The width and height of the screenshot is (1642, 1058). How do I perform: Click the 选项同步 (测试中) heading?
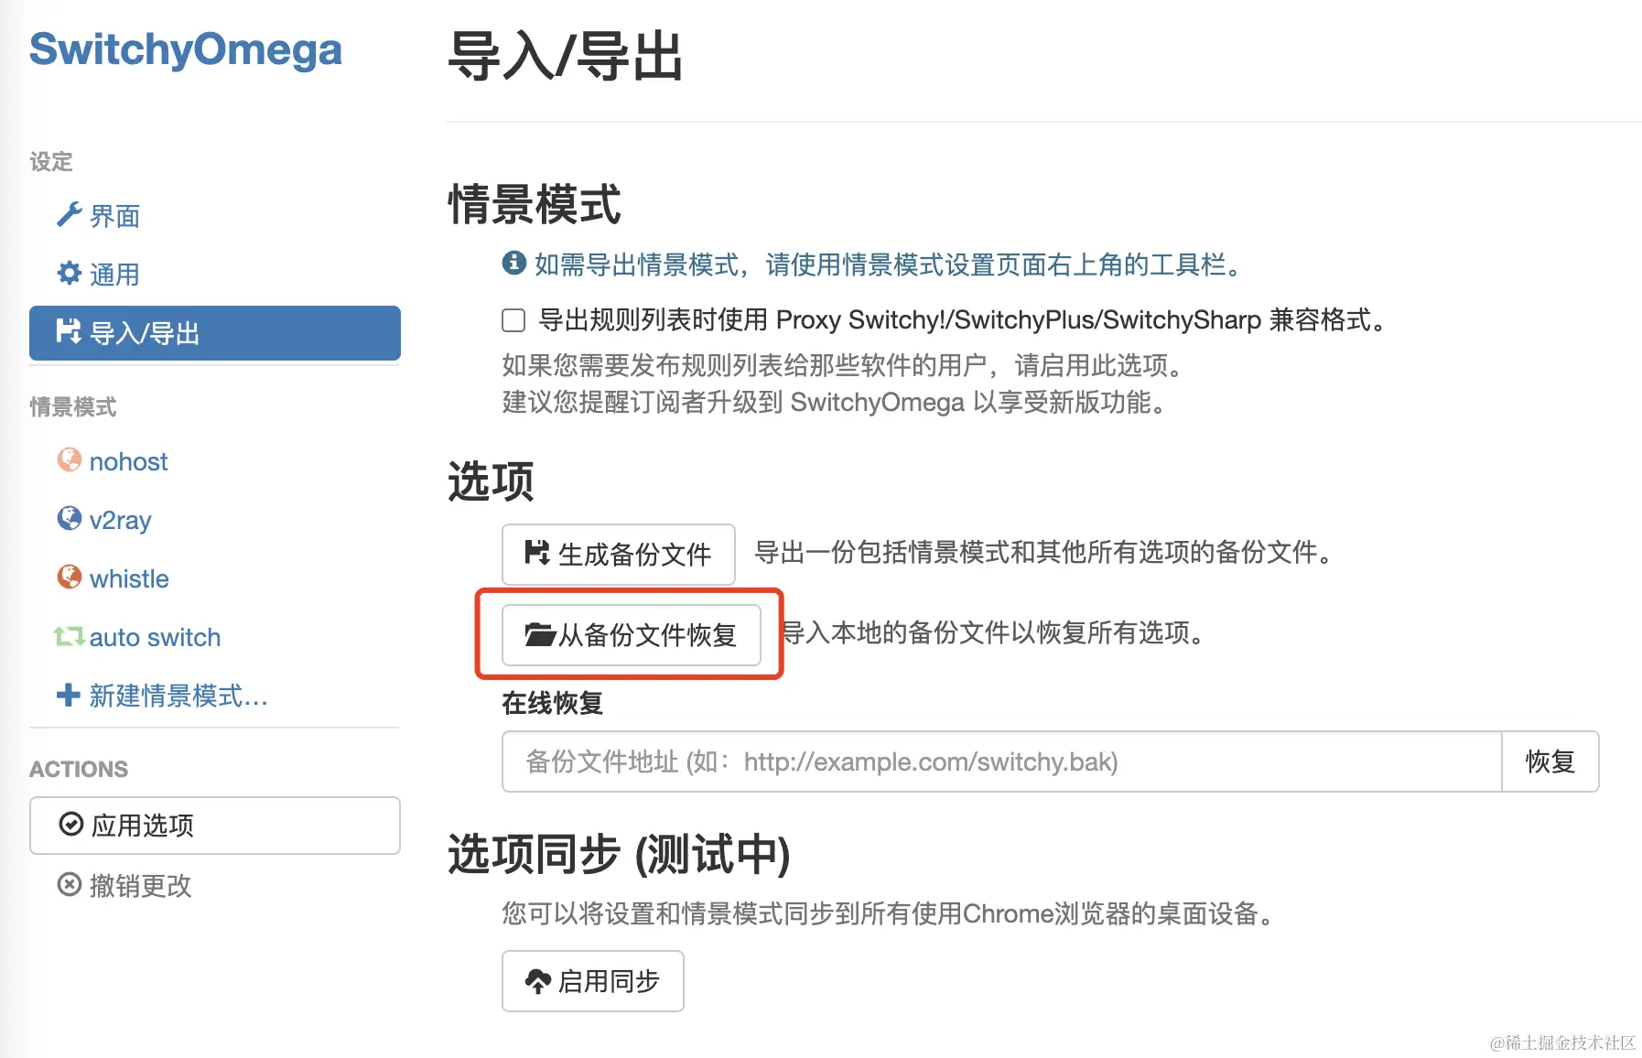pos(619,853)
